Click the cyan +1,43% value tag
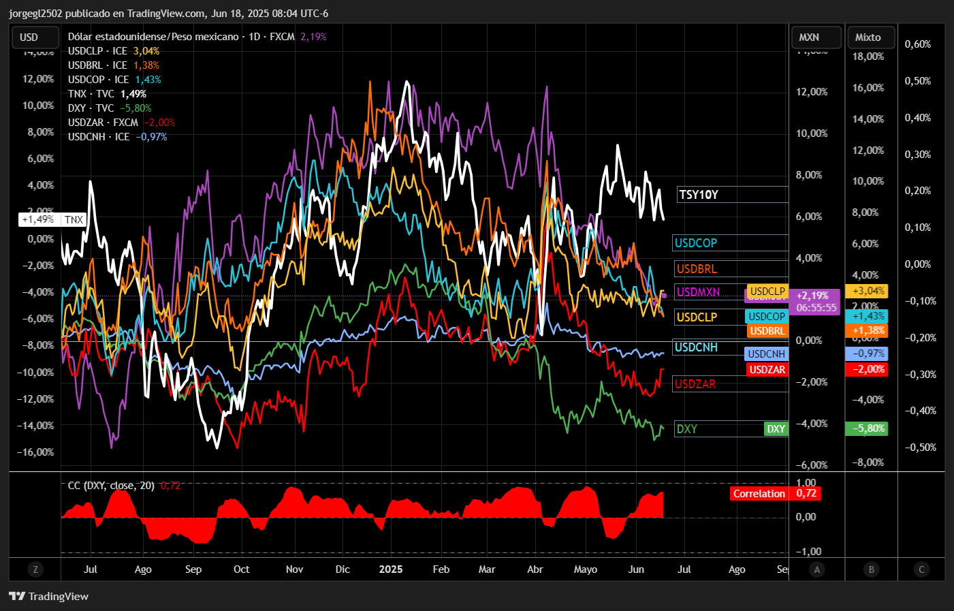Image resolution: width=954 pixels, height=611 pixels. coord(867,316)
